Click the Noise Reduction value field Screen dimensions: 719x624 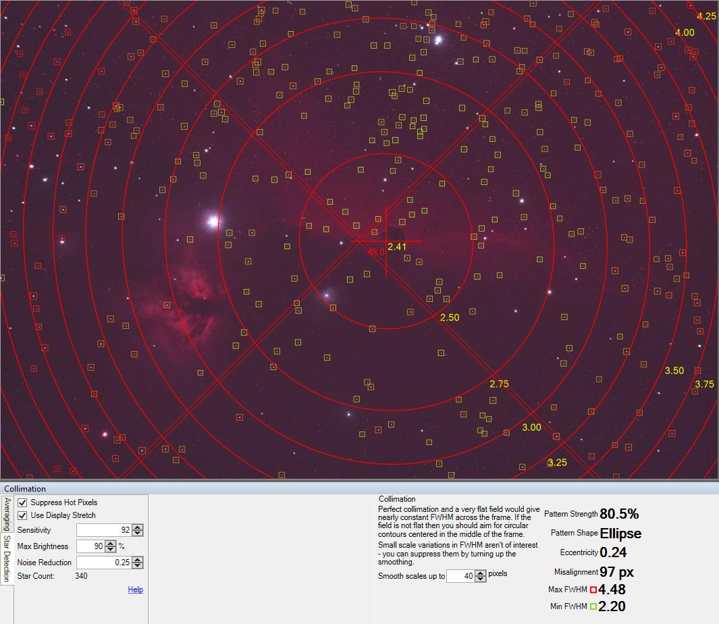point(104,562)
